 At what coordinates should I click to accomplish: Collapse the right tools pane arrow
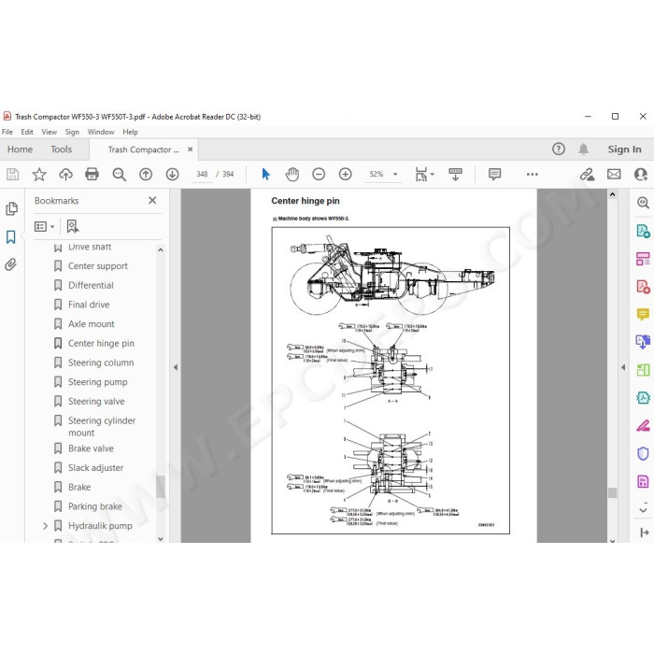pos(623,367)
